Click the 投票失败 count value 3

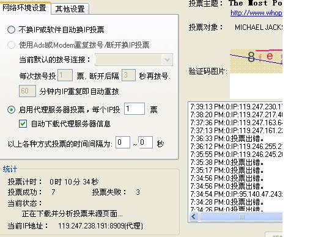138,192
